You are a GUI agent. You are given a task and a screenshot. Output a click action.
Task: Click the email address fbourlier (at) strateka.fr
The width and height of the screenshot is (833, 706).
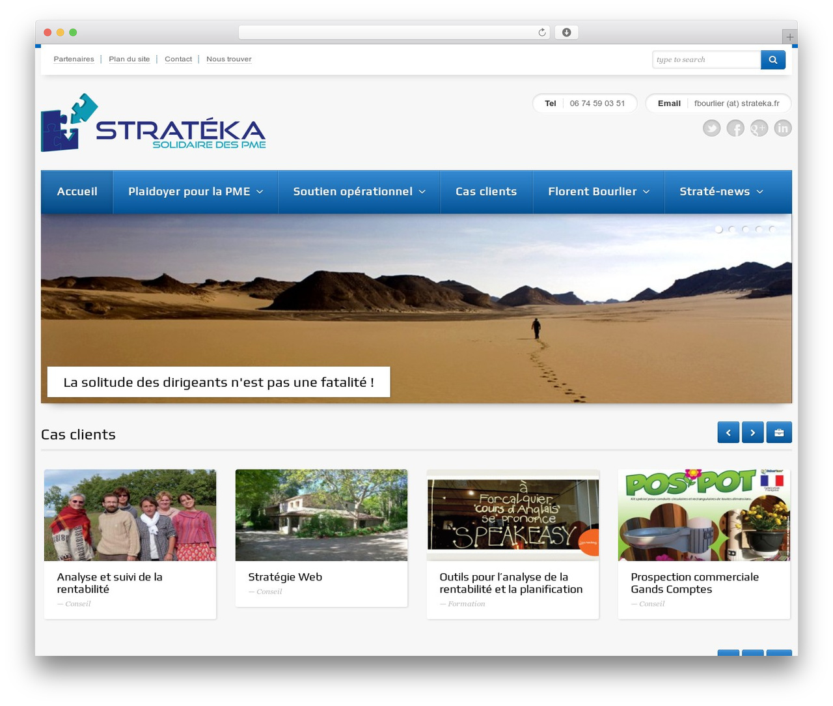coord(737,104)
